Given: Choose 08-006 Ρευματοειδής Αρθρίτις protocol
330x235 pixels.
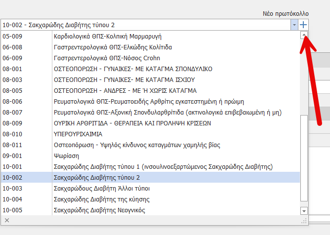Looking at the screenshot, I should (148, 102).
